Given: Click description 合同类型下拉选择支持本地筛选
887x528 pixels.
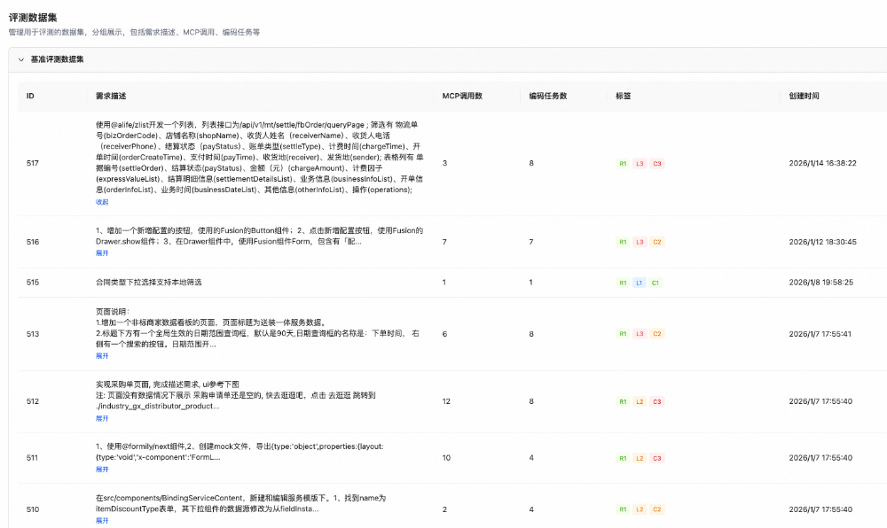Looking at the screenshot, I should click(149, 283).
